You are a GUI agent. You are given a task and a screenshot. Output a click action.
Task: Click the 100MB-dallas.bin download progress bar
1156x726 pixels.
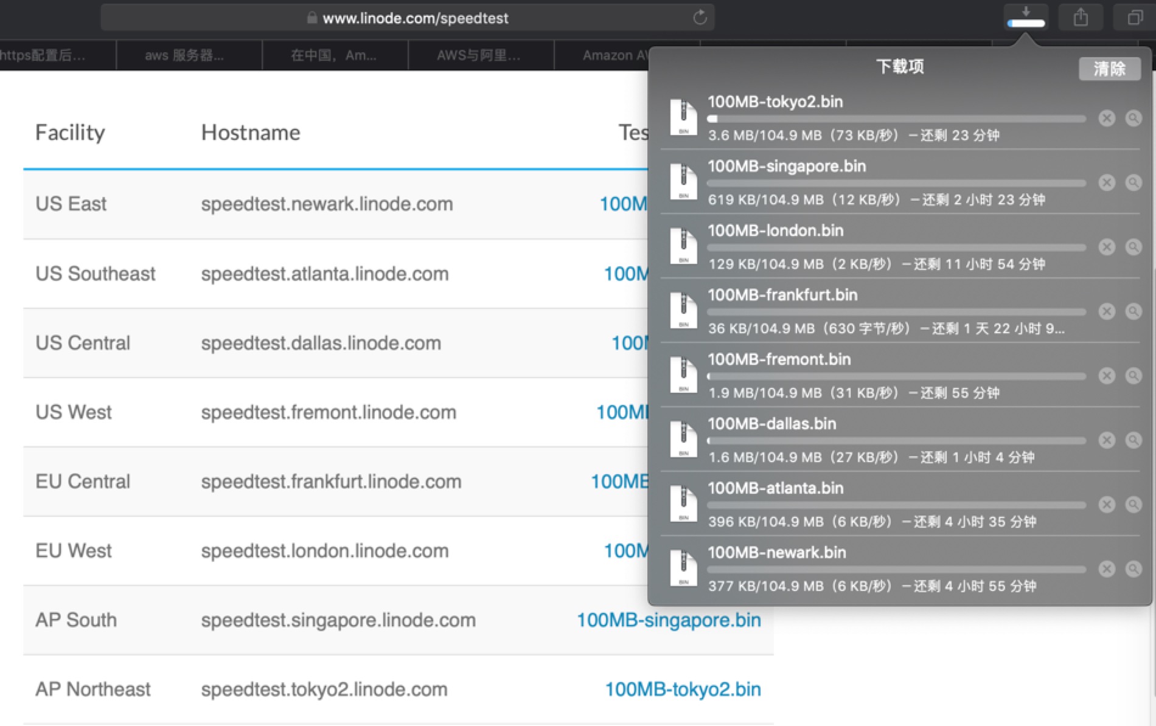tap(896, 441)
